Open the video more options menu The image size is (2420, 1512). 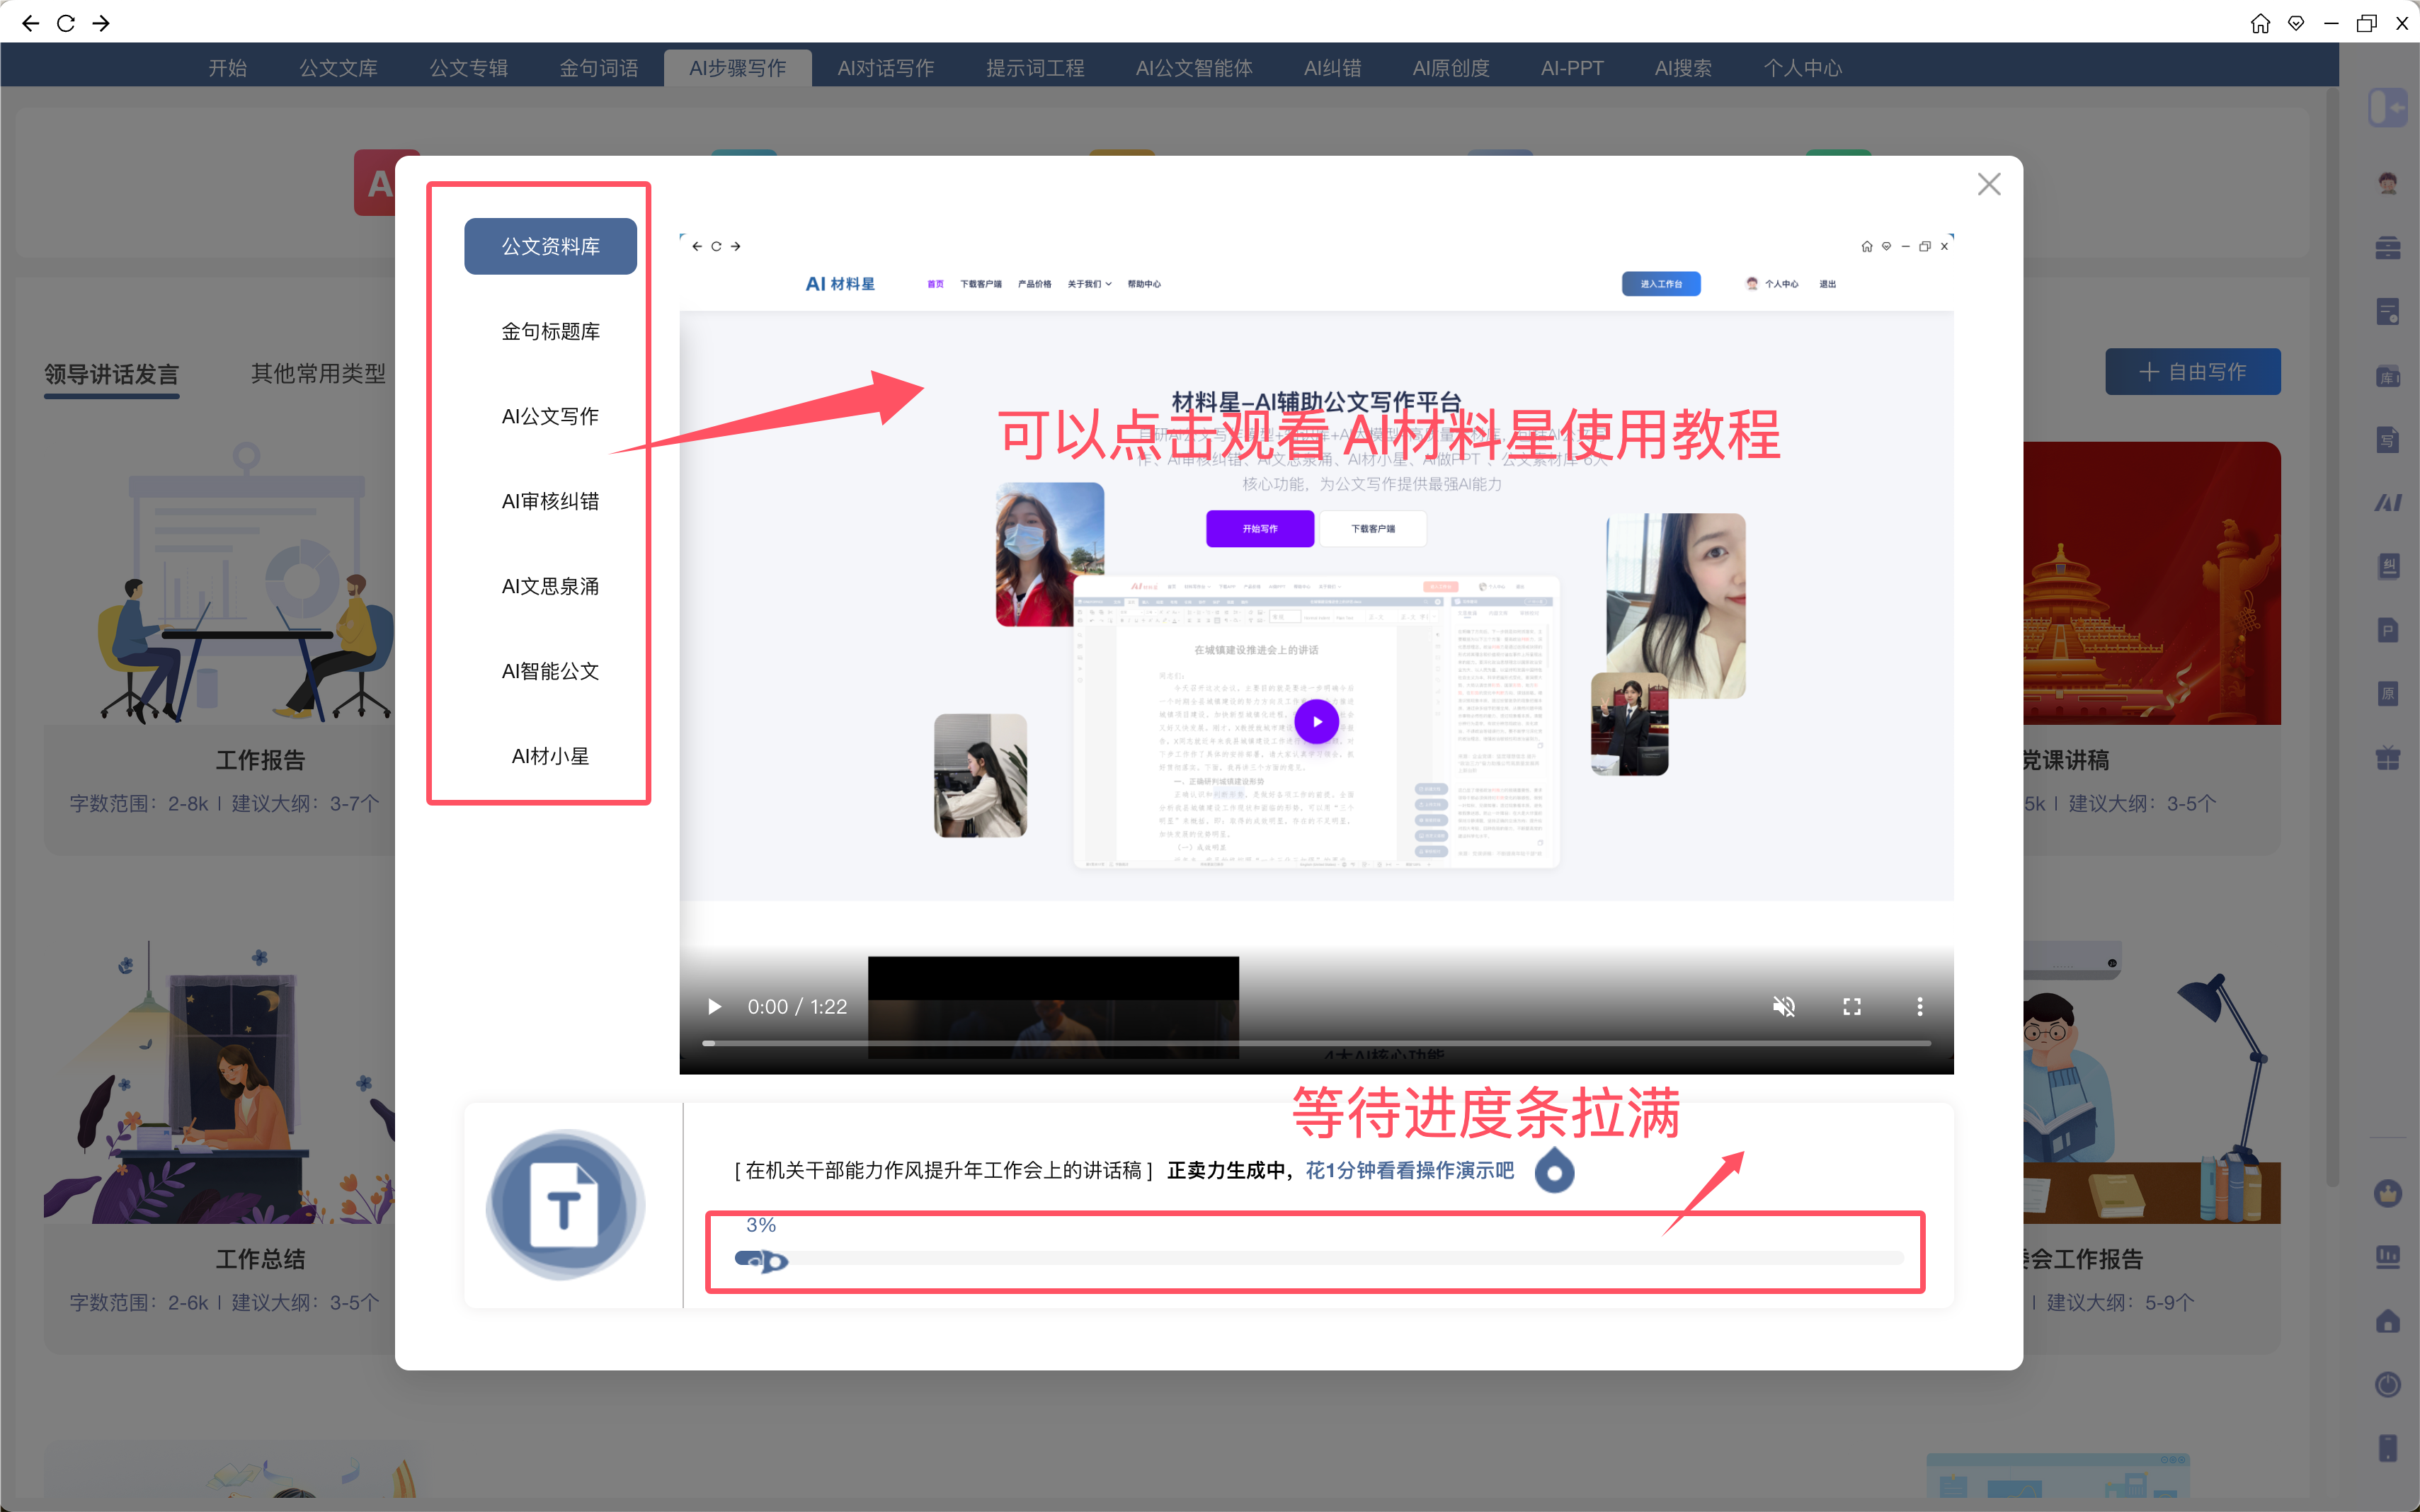coord(1919,1006)
